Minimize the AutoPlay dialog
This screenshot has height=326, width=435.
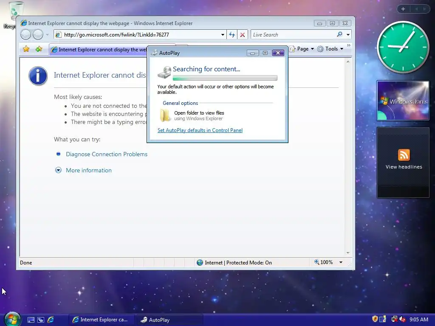click(x=252, y=53)
